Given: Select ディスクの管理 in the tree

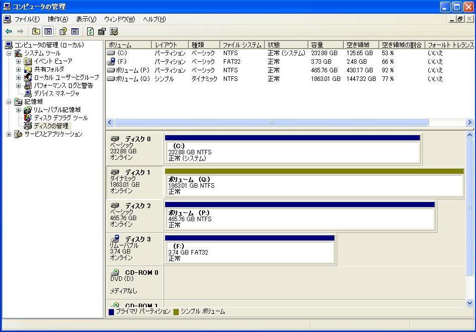Looking at the screenshot, I should tap(51, 126).
